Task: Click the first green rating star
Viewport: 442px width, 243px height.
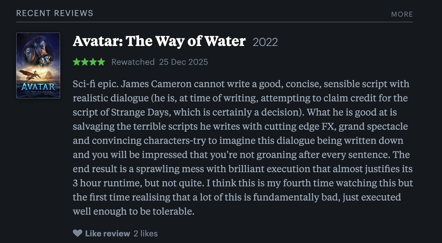Action: 77,62
